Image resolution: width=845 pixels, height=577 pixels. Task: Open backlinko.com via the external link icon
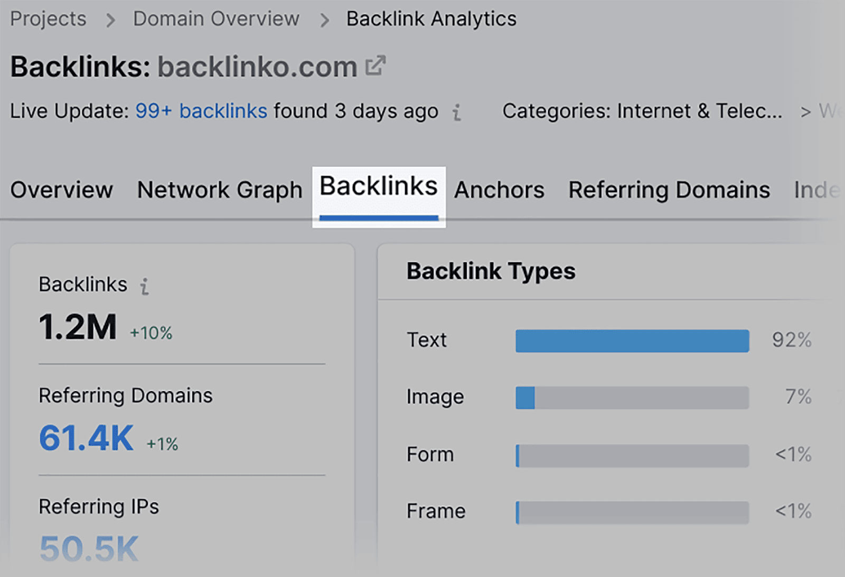click(375, 64)
